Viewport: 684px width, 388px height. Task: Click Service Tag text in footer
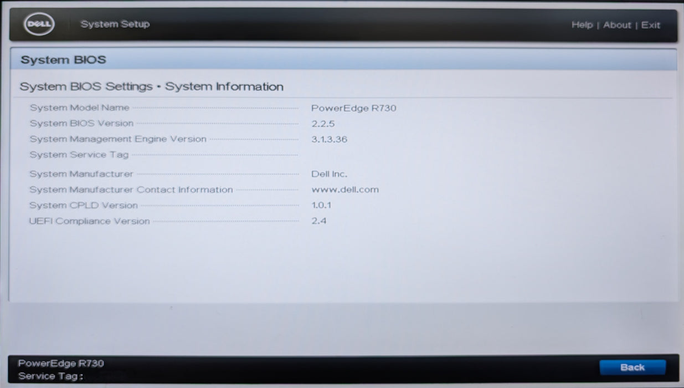pos(50,376)
